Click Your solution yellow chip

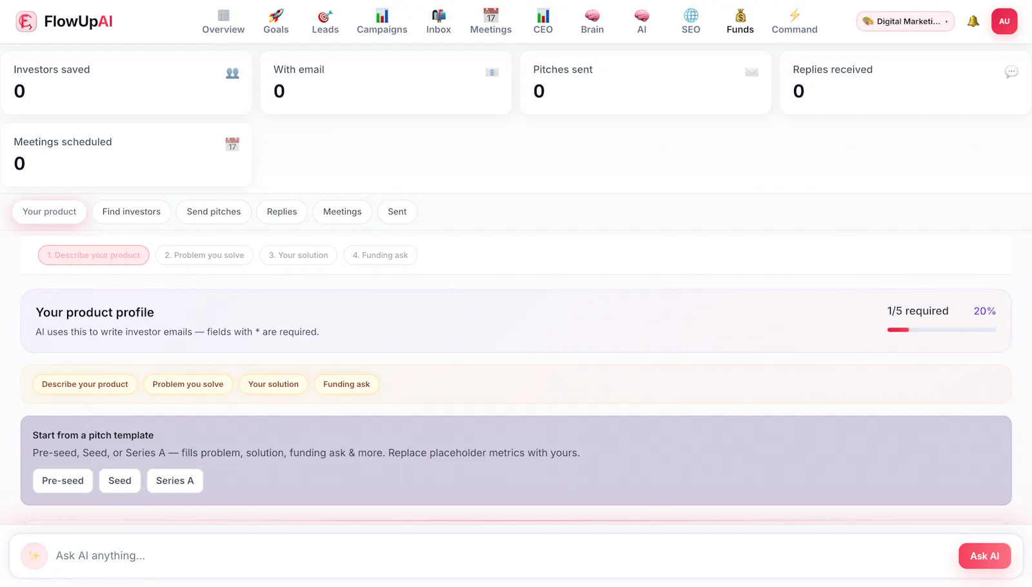point(273,384)
